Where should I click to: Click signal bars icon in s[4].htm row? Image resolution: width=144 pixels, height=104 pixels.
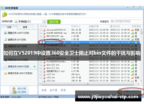pyautogui.click(x=132, y=81)
